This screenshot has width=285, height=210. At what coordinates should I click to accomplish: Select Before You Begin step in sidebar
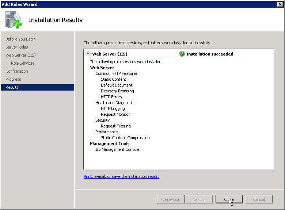click(x=20, y=39)
